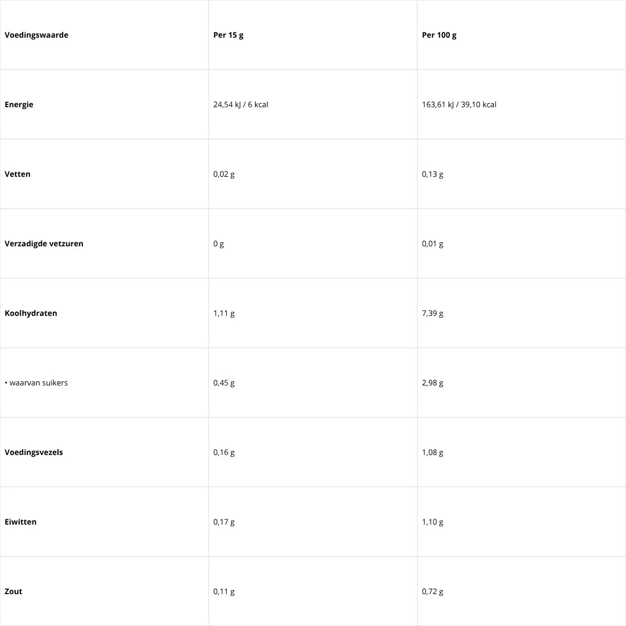Image resolution: width=626 pixels, height=626 pixels.
Task: Select the Eiwitten row label
Action: pyautogui.click(x=20, y=522)
